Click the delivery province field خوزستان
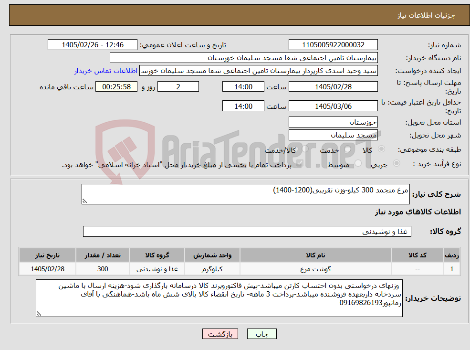The image size is (470, 350). [333, 122]
